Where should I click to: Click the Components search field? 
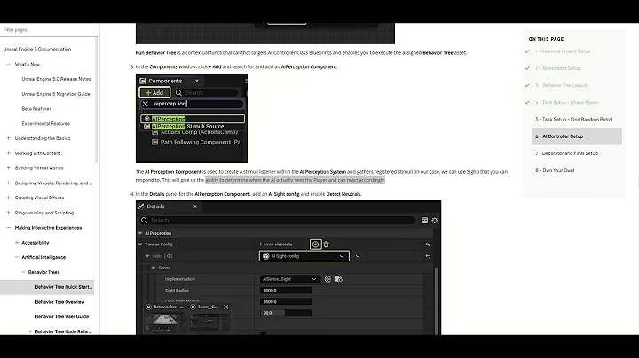tap(206, 93)
